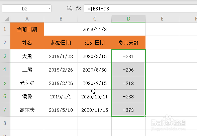Expand the Name Box dropdown arrow
This screenshot has width=197, height=136.
coord(50,9)
